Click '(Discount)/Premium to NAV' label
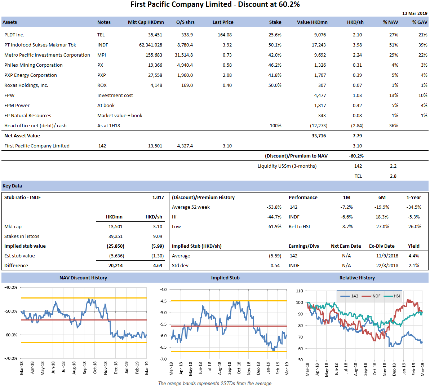The height and width of the screenshot is (389, 430). 296,156
